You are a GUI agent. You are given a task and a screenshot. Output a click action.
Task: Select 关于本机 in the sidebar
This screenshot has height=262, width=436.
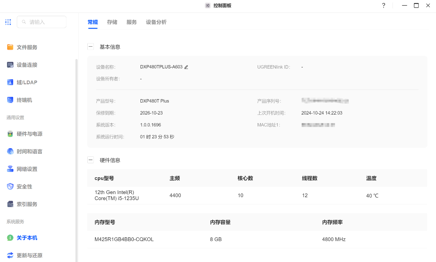(27, 238)
